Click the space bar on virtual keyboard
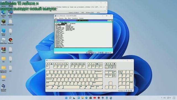 point(71,87)
